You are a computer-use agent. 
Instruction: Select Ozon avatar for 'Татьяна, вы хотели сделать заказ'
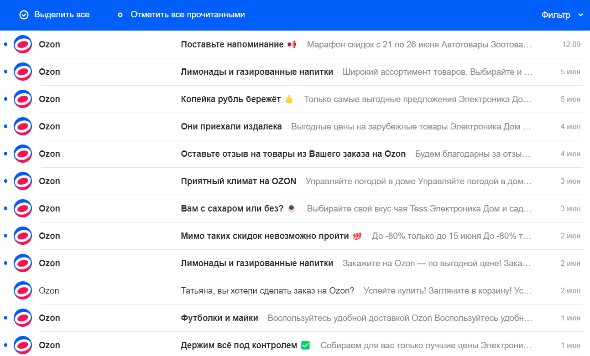point(23,290)
